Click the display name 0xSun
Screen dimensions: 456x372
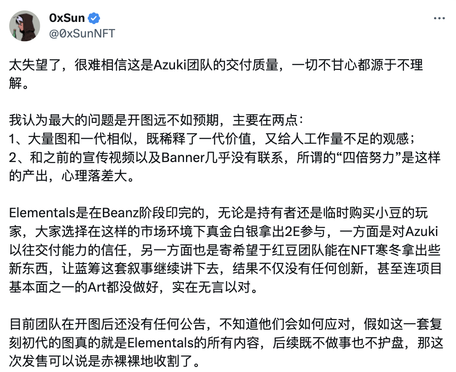(67, 18)
